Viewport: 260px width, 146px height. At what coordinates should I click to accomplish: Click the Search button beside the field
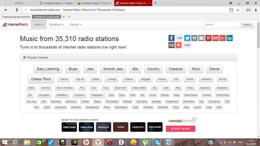[247, 24]
